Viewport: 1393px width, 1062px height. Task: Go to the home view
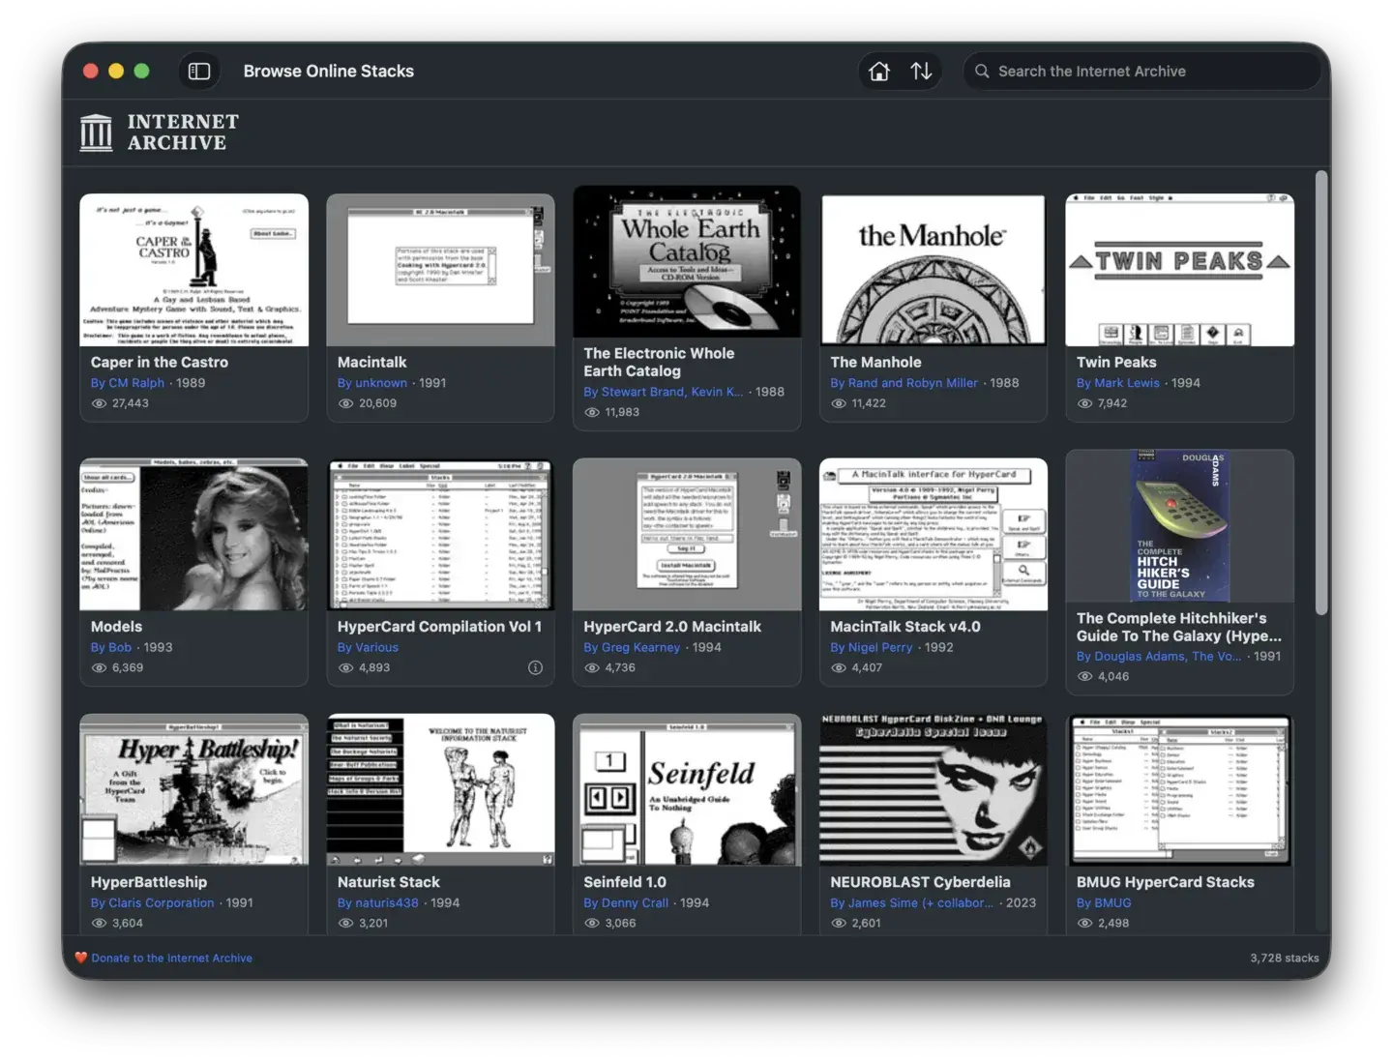pos(879,72)
